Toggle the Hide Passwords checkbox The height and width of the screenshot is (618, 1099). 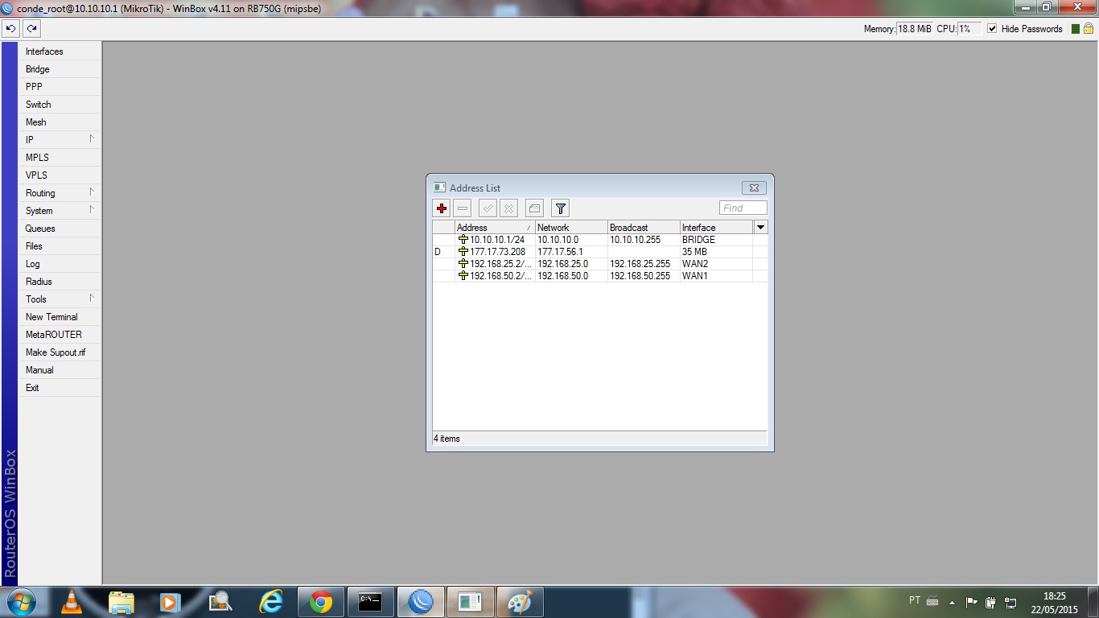[x=992, y=29]
